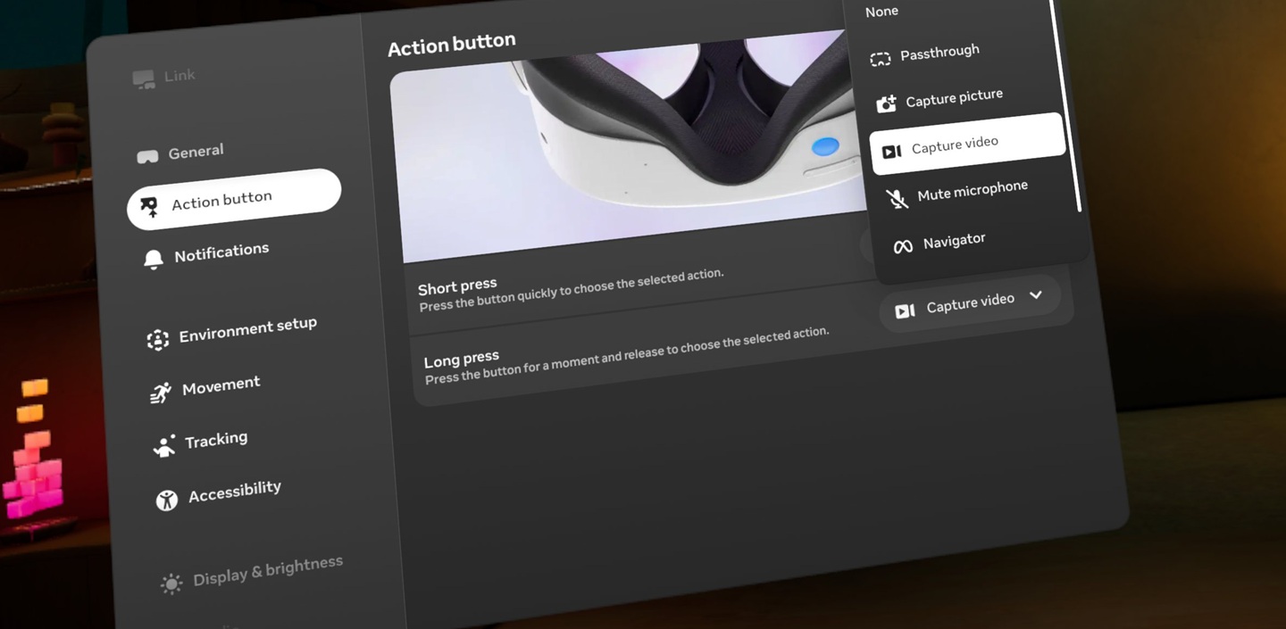Screen dimensions: 1286x629
Task: Click the camera icon for Capture picture
Action: pos(886,104)
